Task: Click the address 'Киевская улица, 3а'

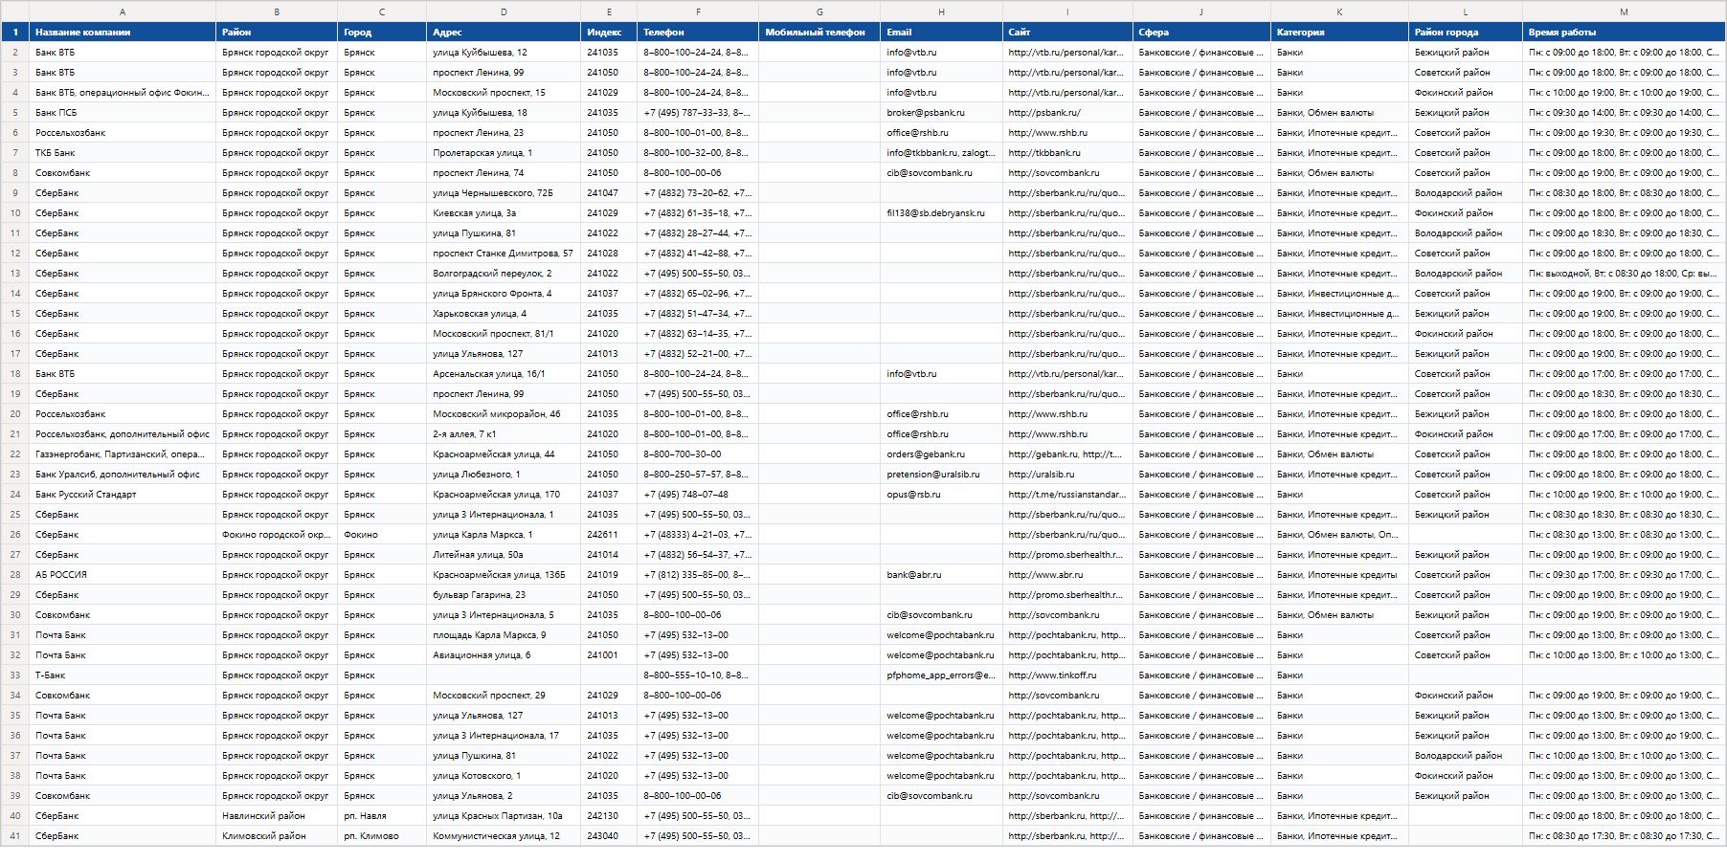Action: (504, 213)
